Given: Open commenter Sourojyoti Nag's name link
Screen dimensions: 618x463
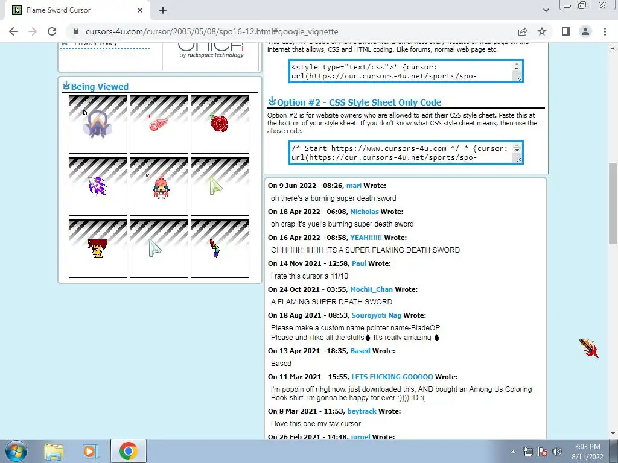Looking at the screenshot, I should coord(377,315).
